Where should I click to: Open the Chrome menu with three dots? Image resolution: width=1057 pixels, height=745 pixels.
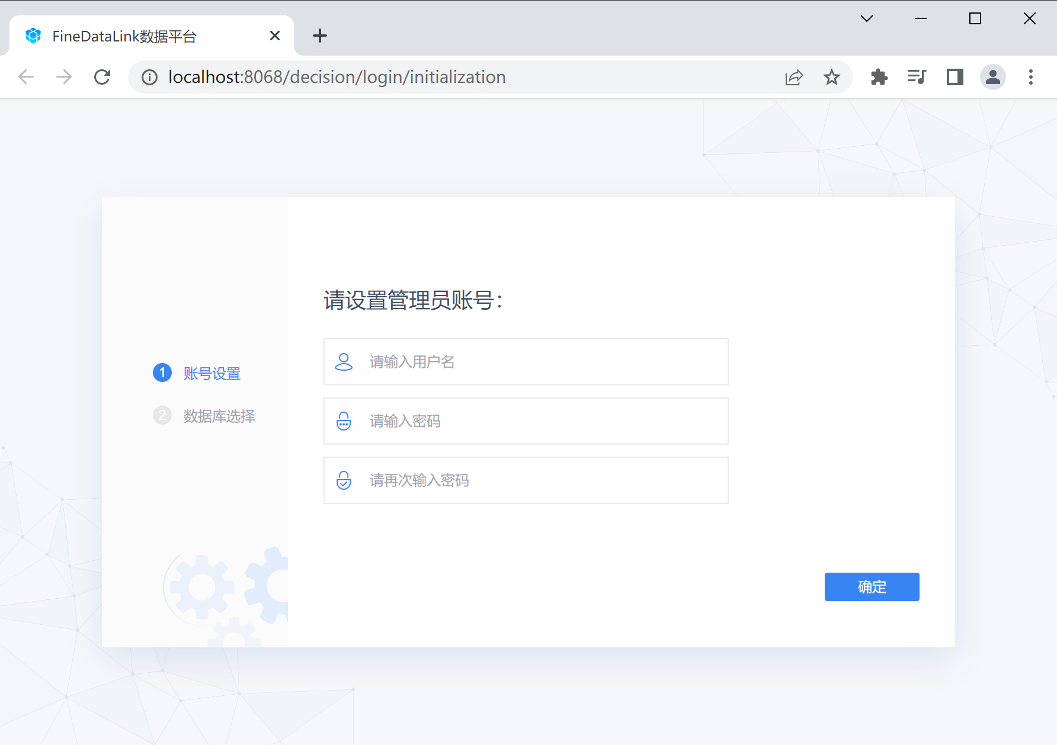tap(1031, 77)
